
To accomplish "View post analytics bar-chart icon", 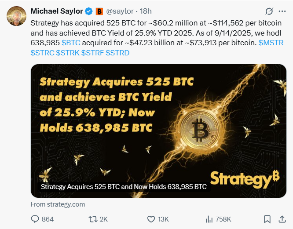I will [209, 218].
